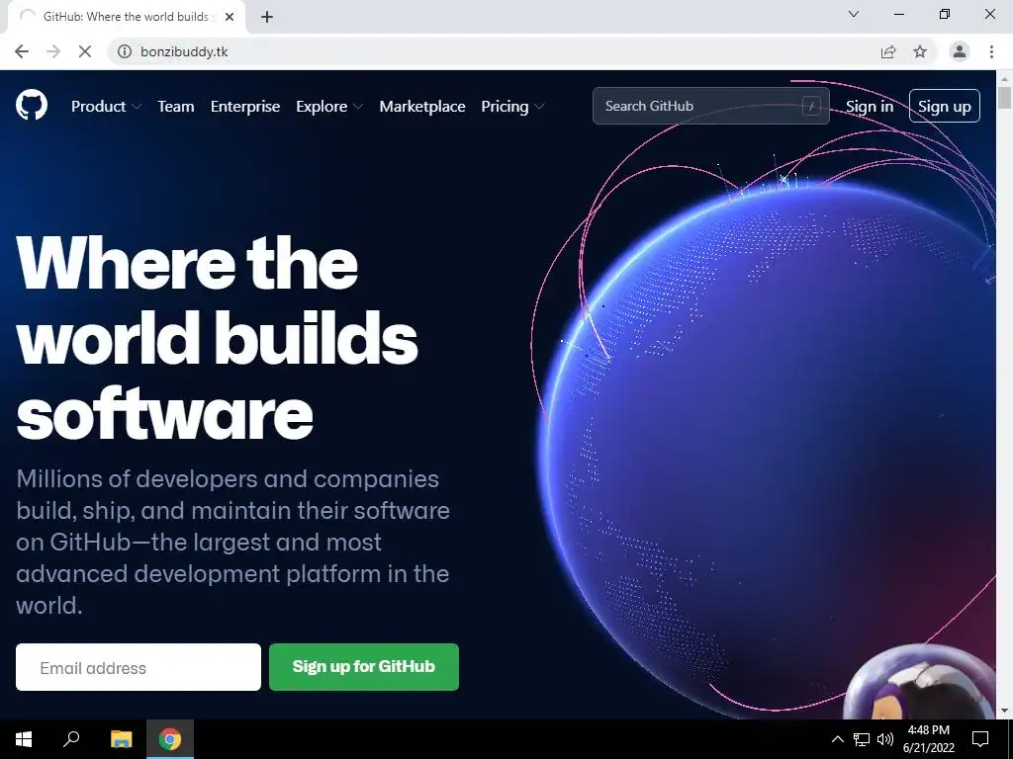The width and height of the screenshot is (1013, 759).
Task: Stop page loading with the X button
Action: tap(85, 51)
